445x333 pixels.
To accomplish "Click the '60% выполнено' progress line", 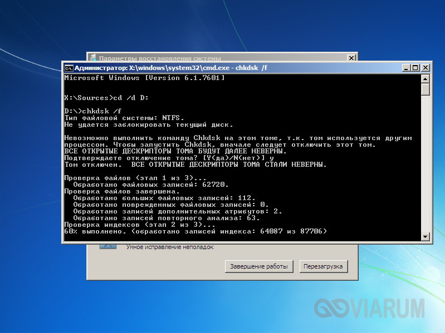I will [195, 231].
